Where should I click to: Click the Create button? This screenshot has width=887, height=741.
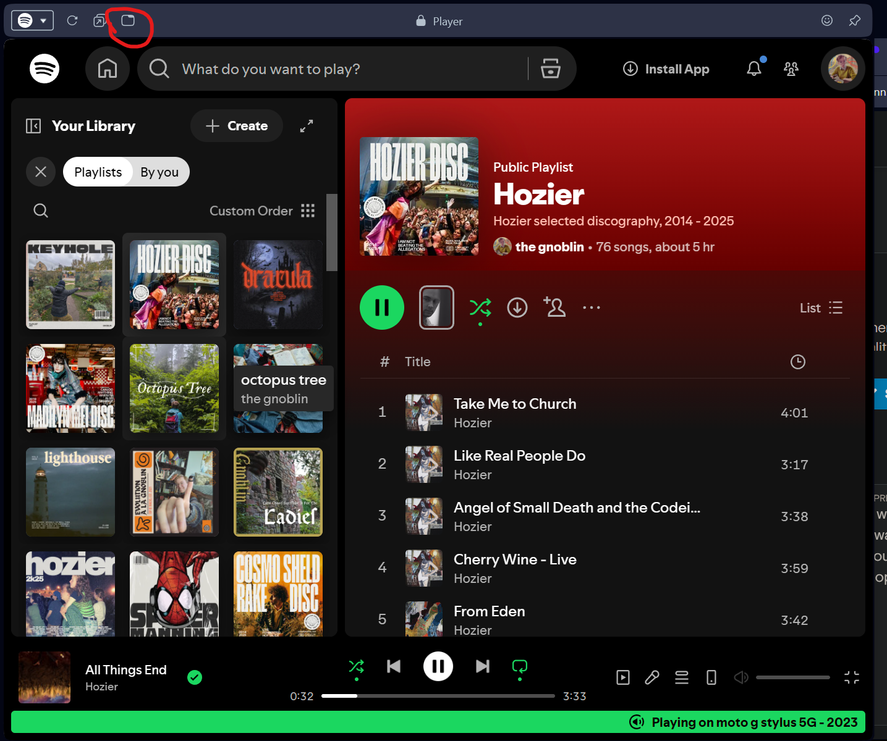click(237, 126)
